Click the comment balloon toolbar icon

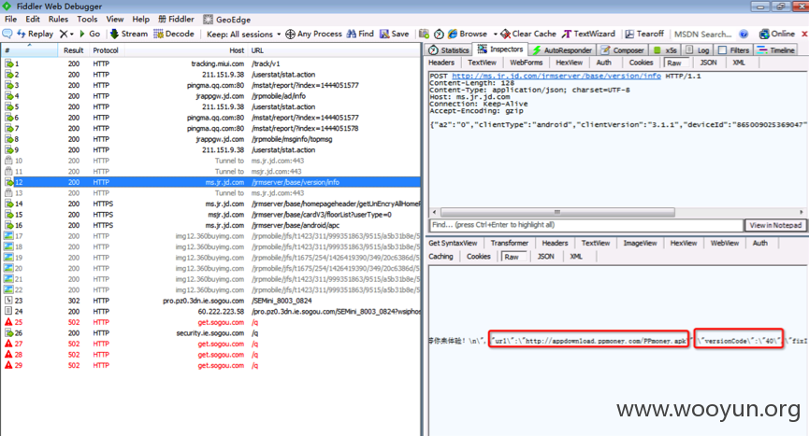[x=7, y=34]
